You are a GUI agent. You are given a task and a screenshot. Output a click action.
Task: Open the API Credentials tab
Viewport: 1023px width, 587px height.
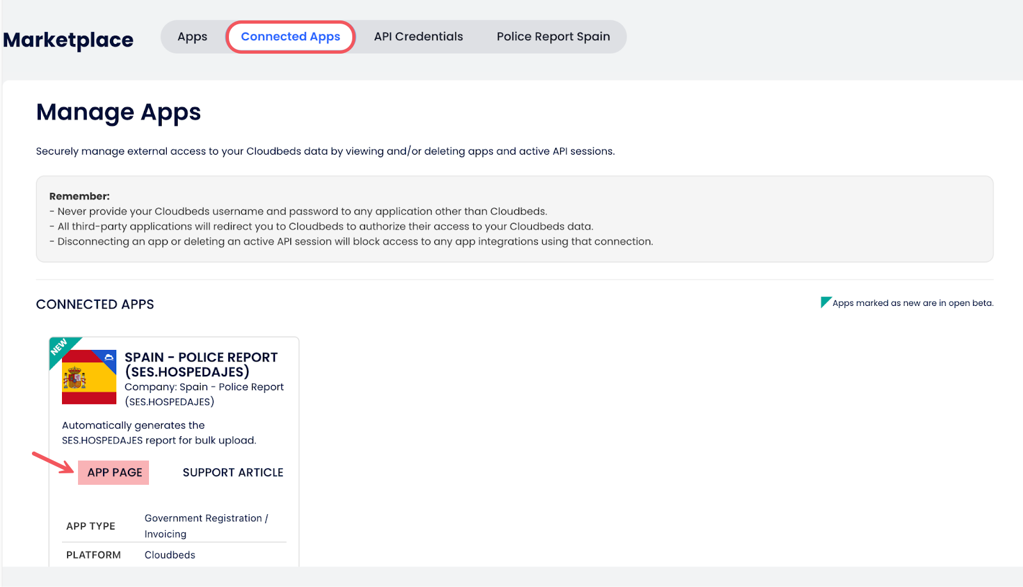(418, 37)
